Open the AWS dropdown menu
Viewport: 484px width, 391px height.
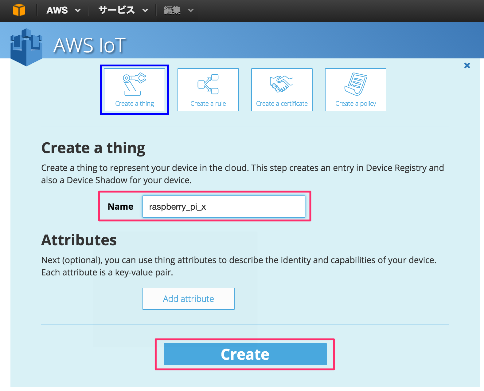click(x=64, y=10)
